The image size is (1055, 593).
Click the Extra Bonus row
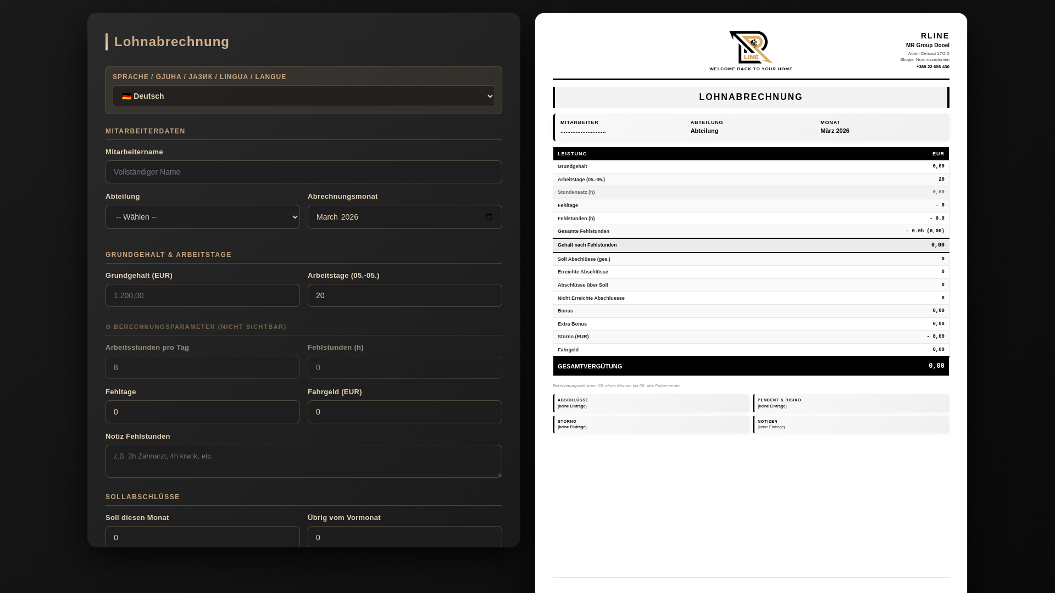[x=751, y=324]
